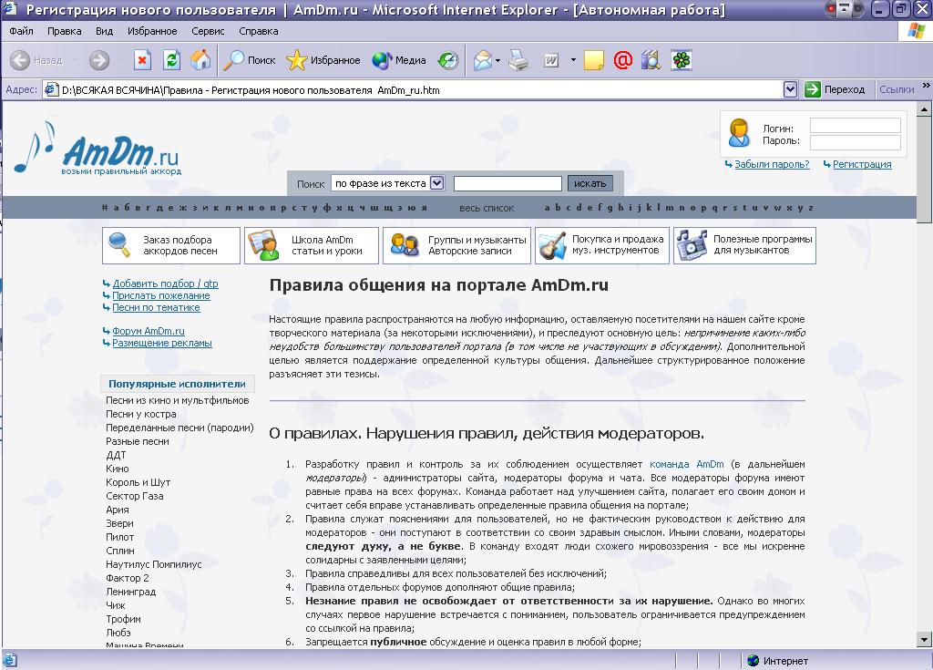Open the Сервис menu
This screenshot has width=933, height=670.
click(208, 31)
